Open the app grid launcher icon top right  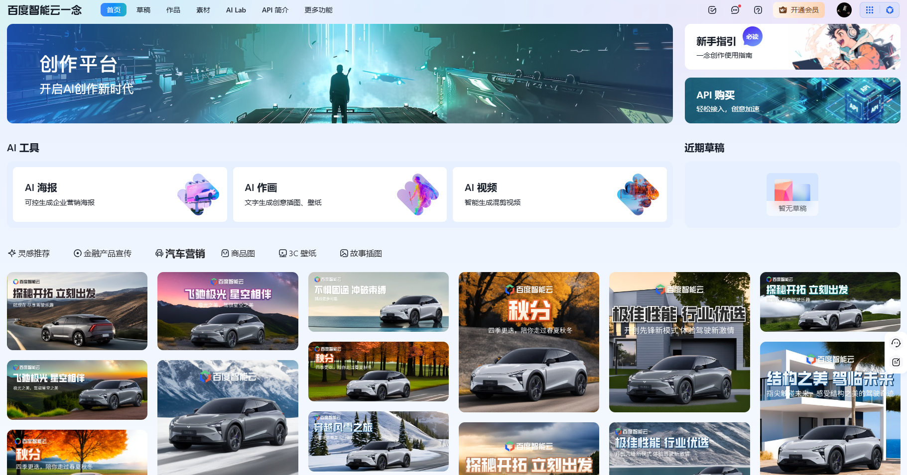pos(870,9)
